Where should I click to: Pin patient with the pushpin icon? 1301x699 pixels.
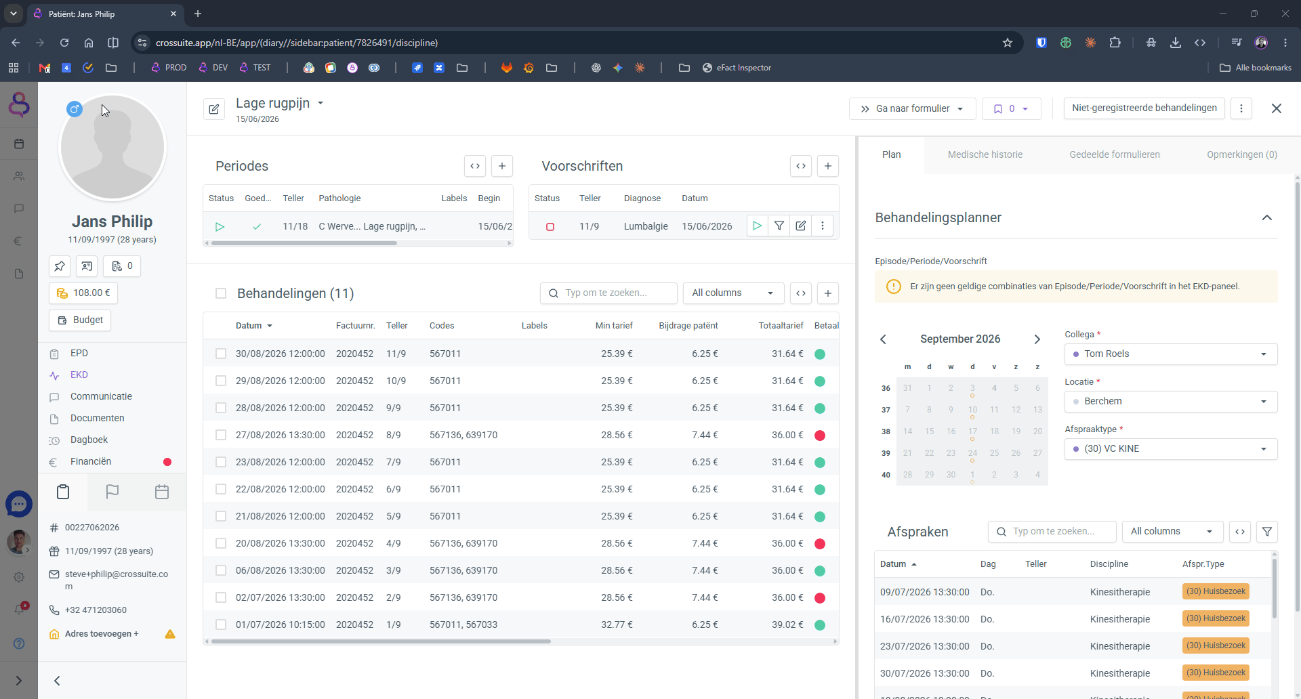pyautogui.click(x=60, y=266)
